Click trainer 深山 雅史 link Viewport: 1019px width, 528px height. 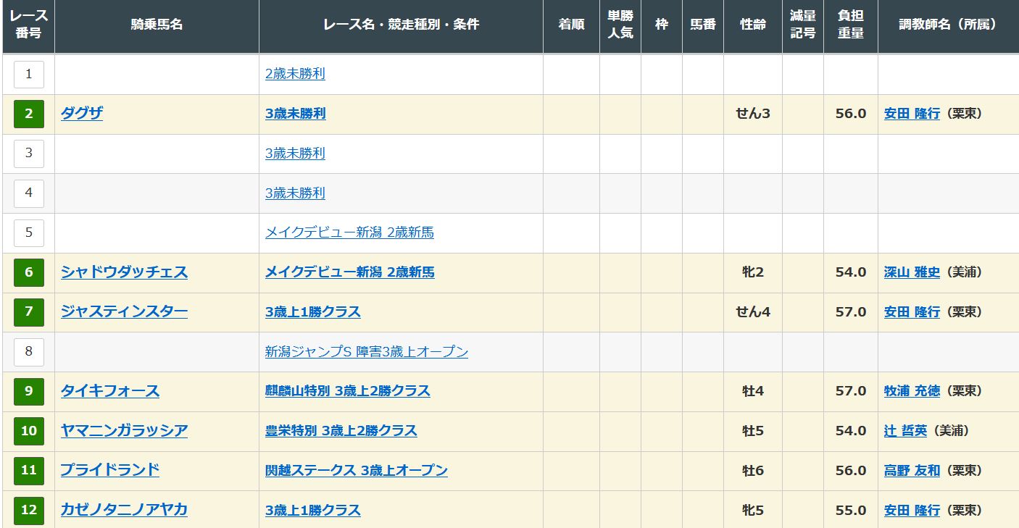[x=912, y=272]
